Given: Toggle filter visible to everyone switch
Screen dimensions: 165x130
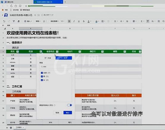Looking at the screenshot, I should point(70,105).
